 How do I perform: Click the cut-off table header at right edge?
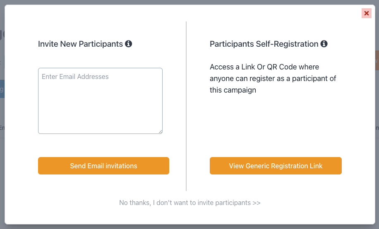(377, 128)
